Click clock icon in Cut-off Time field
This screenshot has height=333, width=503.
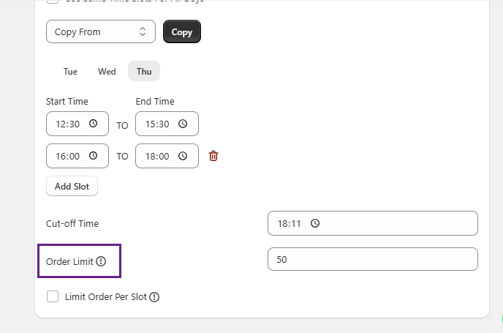(314, 224)
